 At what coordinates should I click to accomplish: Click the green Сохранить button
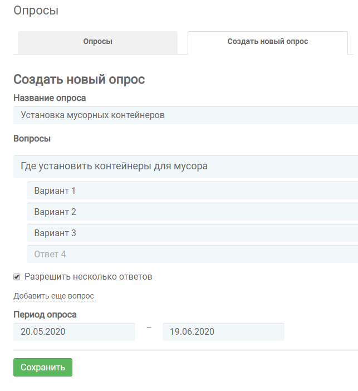coord(43,367)
